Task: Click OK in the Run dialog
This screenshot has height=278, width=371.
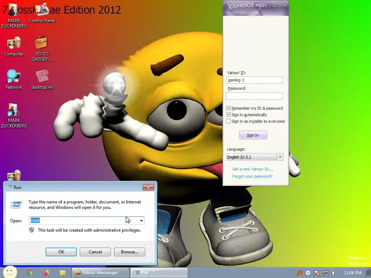Action: (x=61, y=252)
